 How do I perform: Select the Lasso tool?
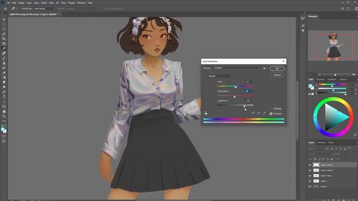coord(4,29)
